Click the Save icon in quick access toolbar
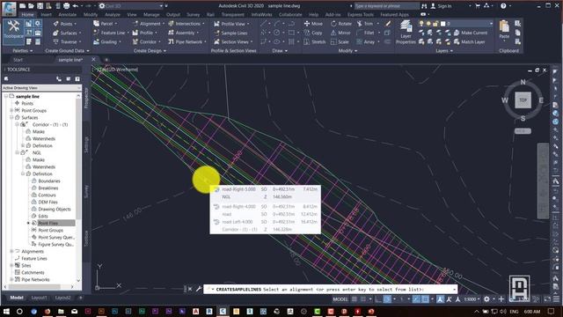This screenshot has height=317, width=563. point(40,6)
